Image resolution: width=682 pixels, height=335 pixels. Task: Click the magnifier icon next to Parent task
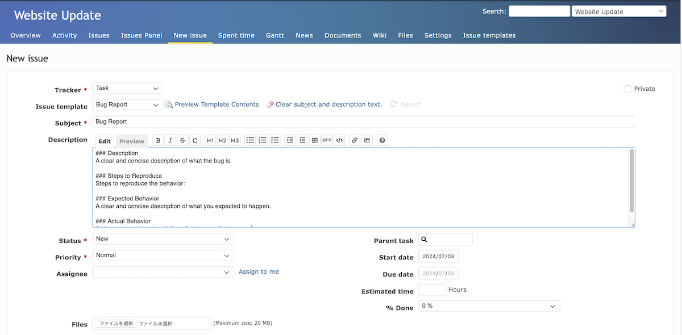point(424,239)
